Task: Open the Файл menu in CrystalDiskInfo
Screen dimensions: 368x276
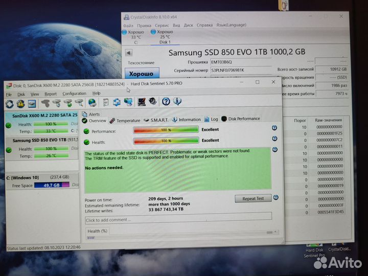Action: tap(128, 26)
